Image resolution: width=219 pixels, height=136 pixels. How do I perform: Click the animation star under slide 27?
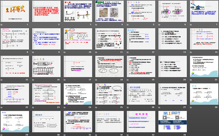point(159,107)
